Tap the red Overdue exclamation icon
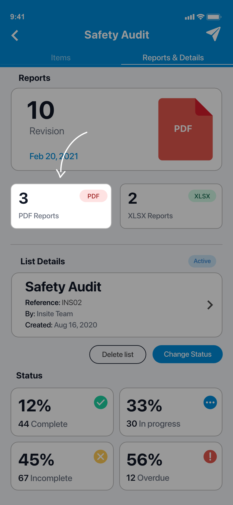 pos(210,457)
